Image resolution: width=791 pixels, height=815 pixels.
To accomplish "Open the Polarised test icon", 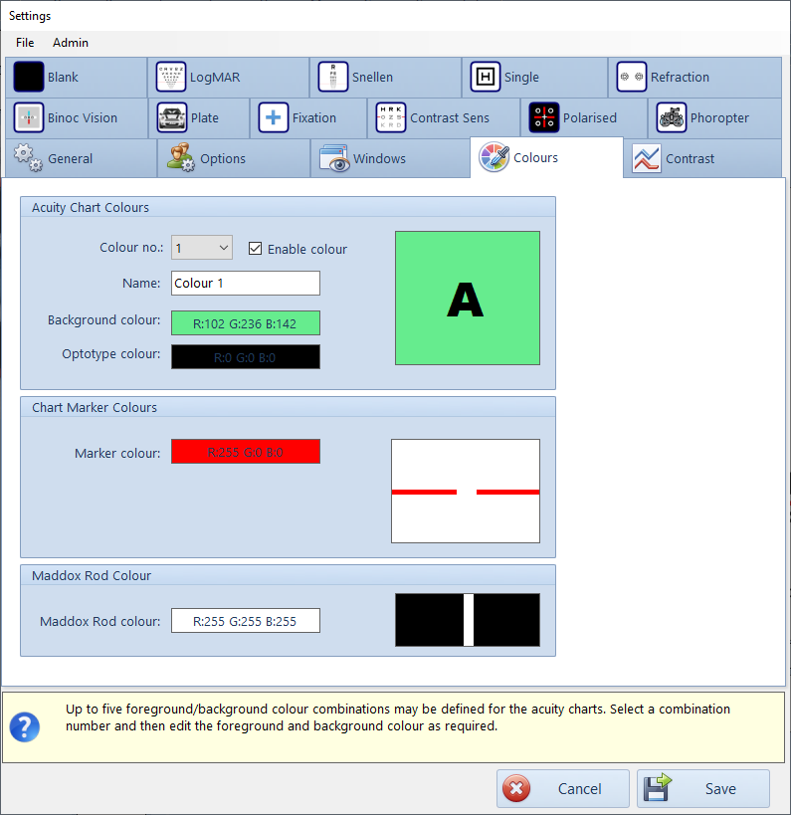I will 544,117.
